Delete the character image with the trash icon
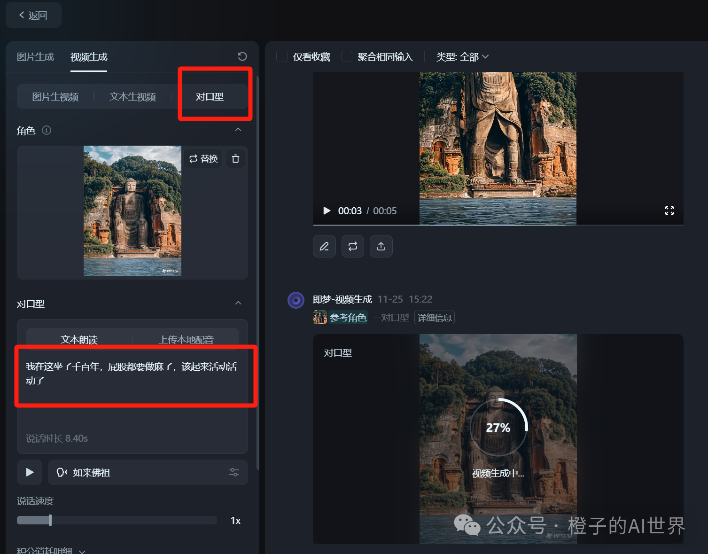 pyautogui.click(x=235, y=158)
